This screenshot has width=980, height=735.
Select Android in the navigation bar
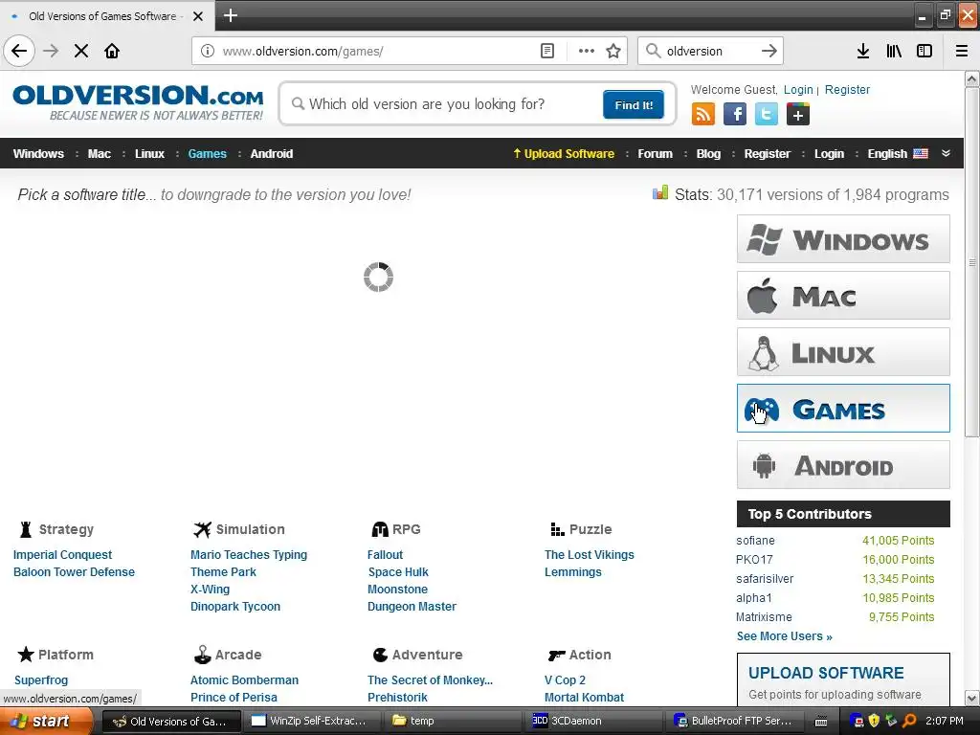point(271,154)
